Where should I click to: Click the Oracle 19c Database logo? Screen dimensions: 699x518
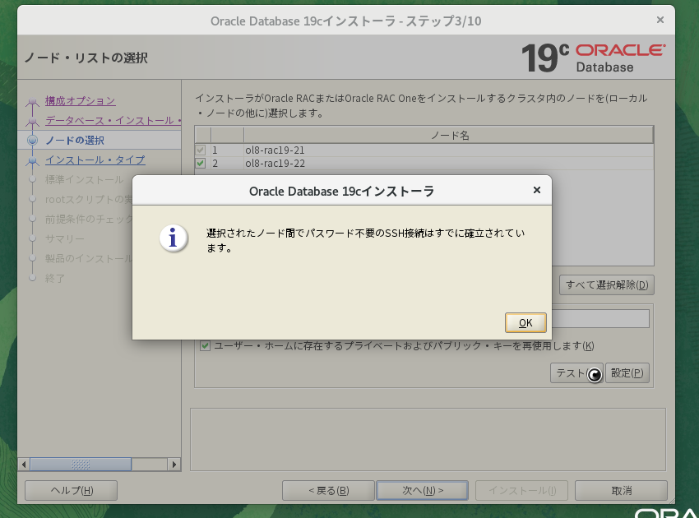[593, 58]
